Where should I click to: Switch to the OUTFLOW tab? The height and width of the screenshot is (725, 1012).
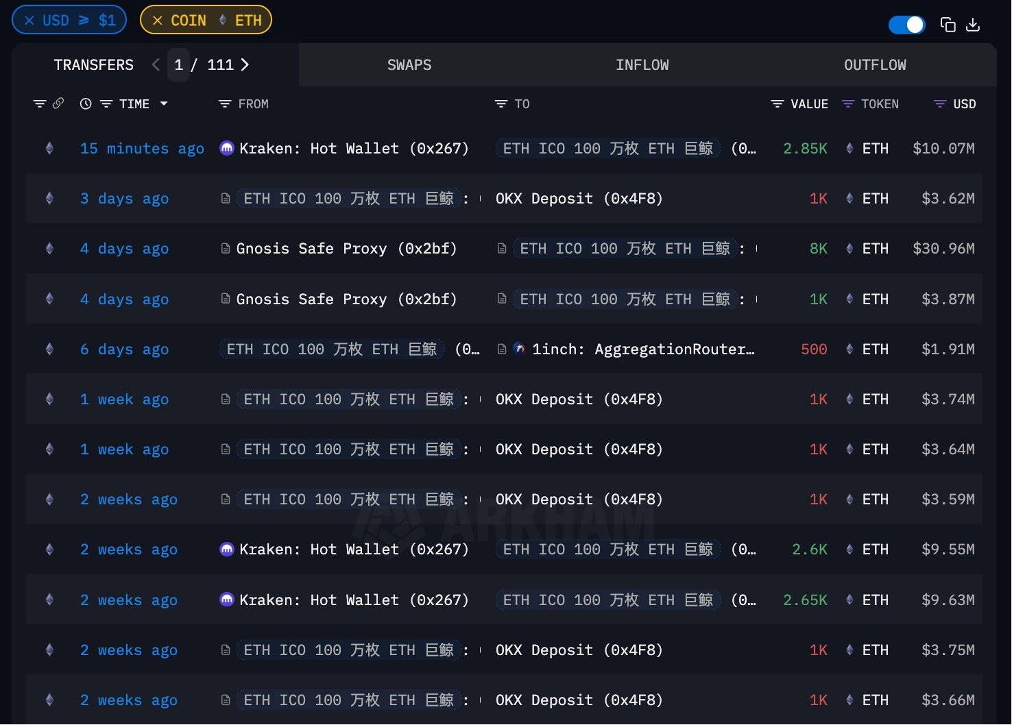tap(875, 64)
